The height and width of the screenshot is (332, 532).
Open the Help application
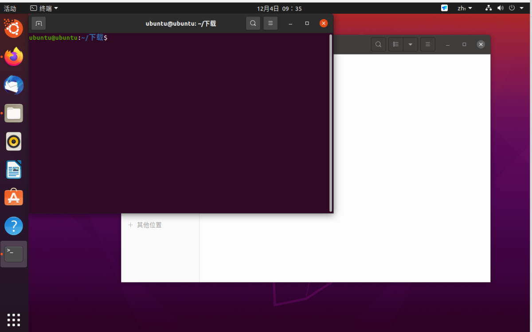click(14, 226)
